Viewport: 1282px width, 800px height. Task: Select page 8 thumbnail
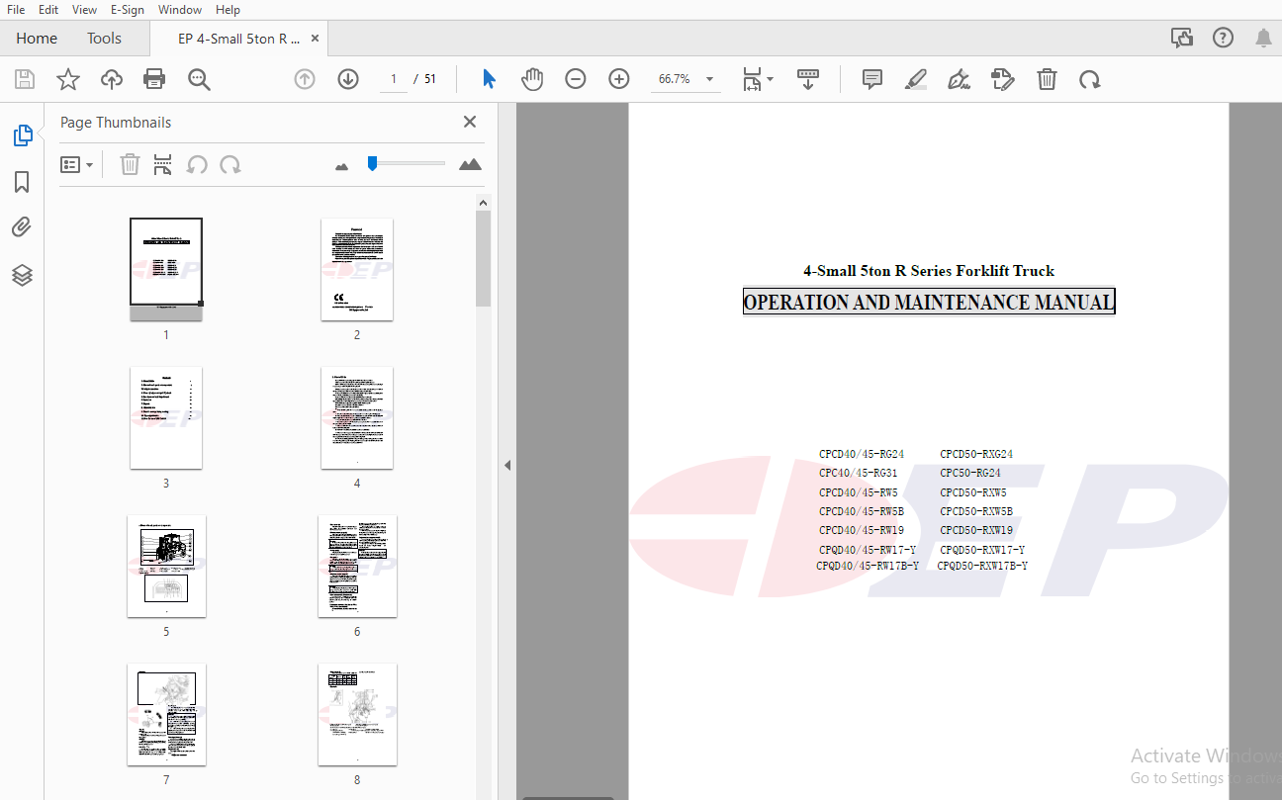357,714
